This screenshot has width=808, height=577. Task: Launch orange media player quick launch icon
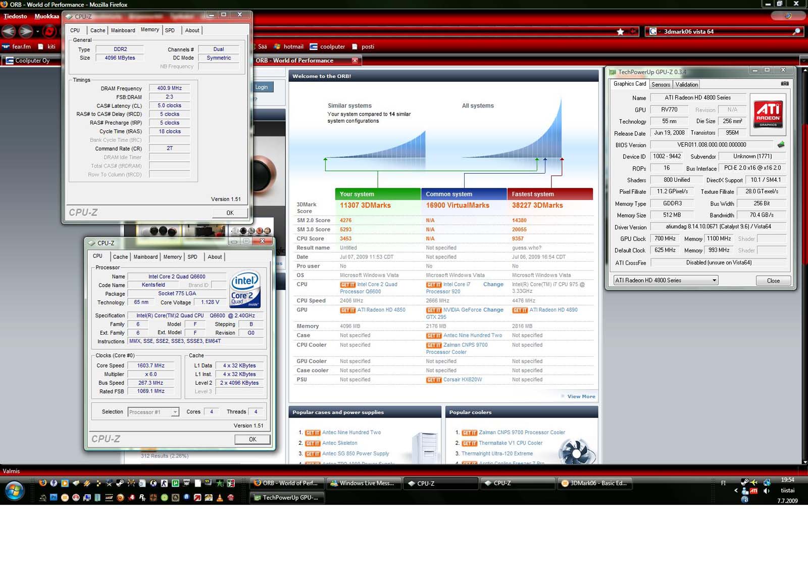65,483
